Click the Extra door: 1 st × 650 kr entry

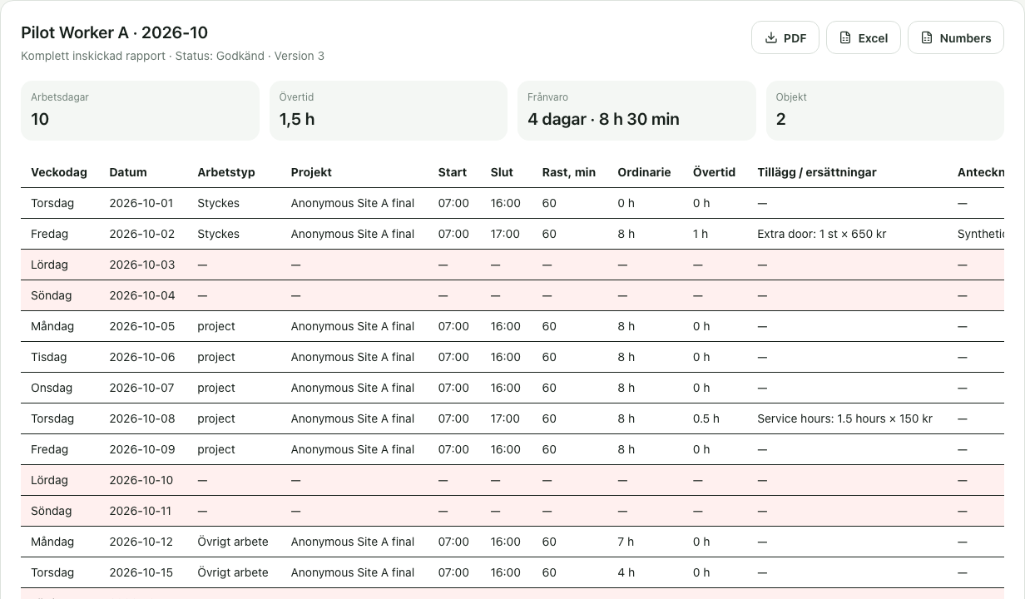822,234
